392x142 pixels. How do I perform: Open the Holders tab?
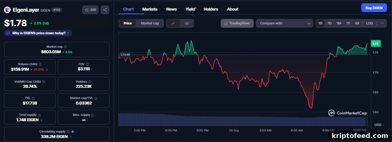coord(211,9)
